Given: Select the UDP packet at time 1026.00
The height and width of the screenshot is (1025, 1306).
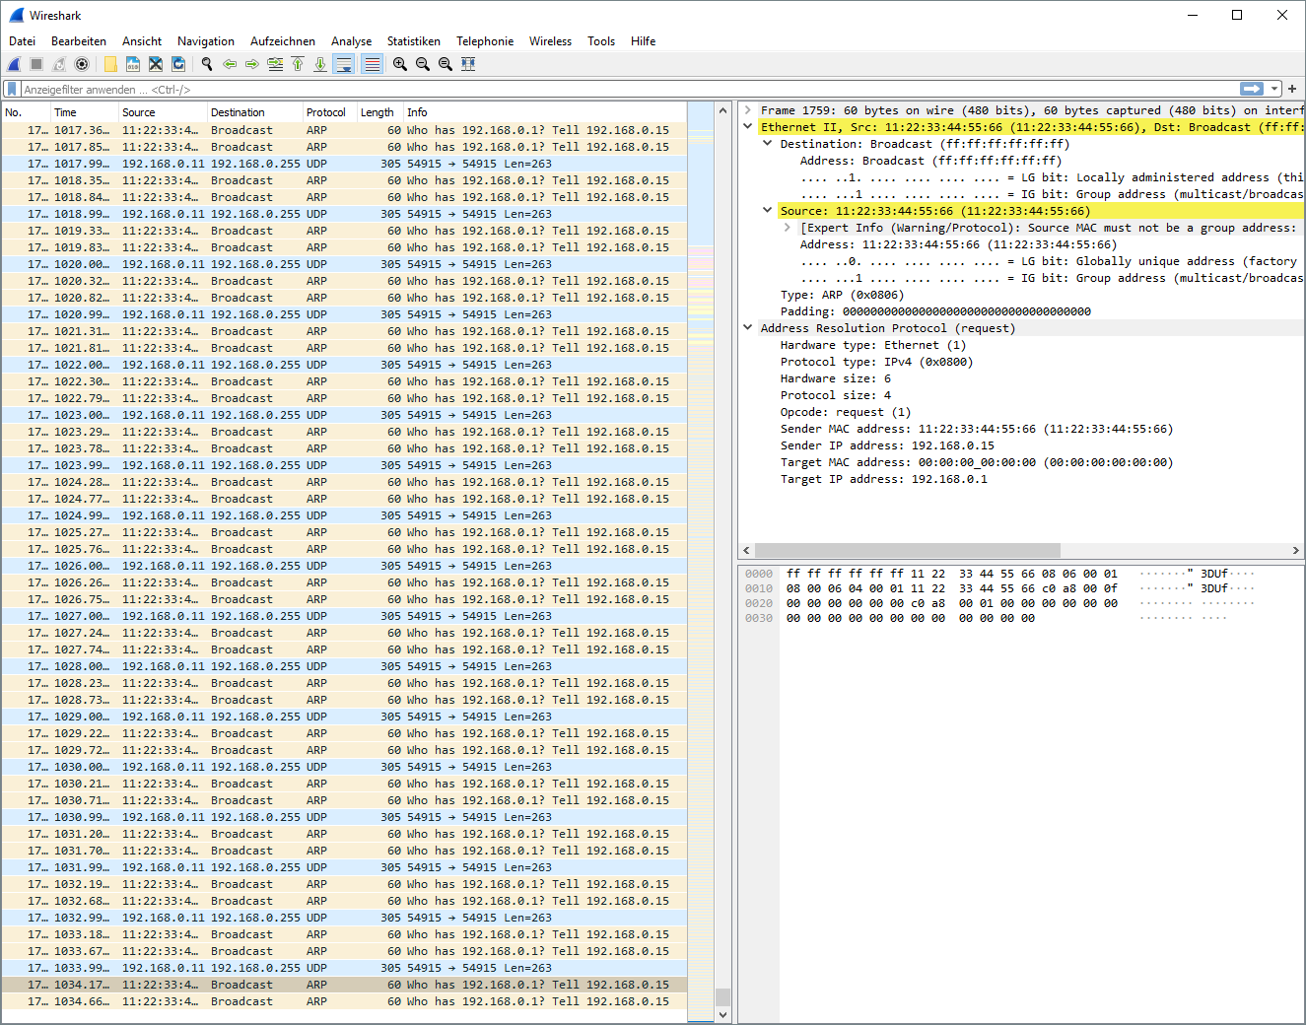Looking at the screenshot, I should (x=344, y=566).
